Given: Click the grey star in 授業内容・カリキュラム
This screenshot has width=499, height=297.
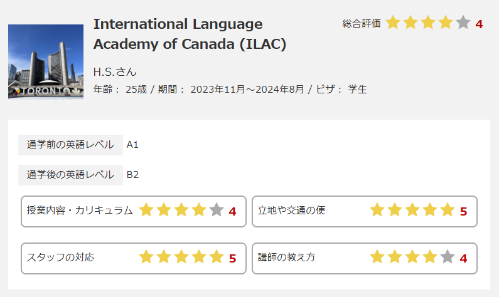Looking at the screenshot, I should point(217,210).
